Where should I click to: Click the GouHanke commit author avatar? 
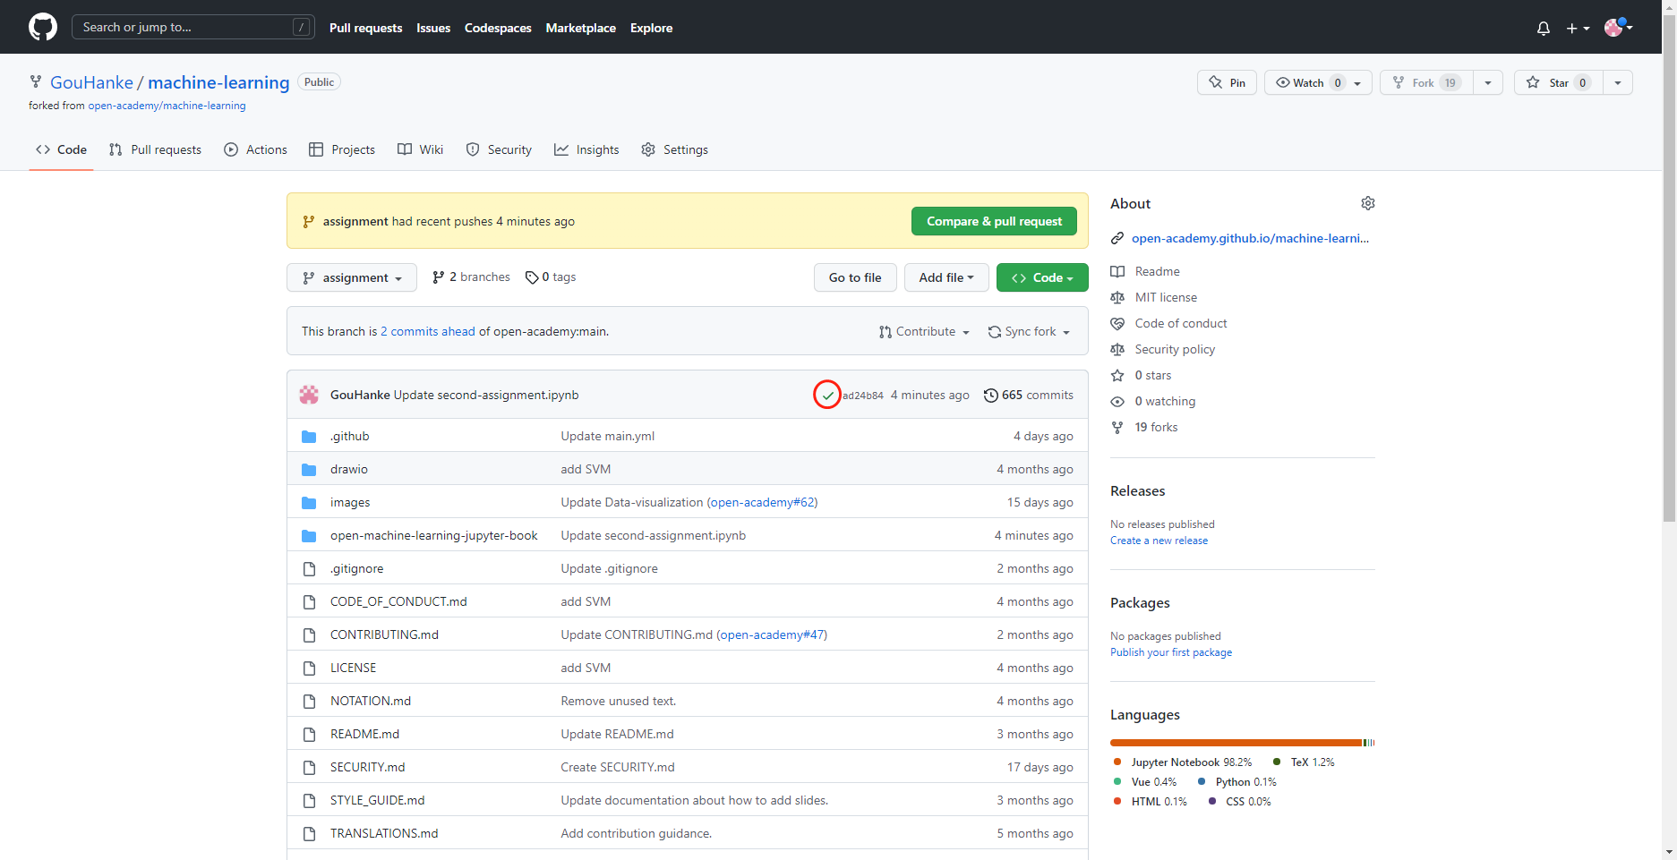pyautogui.click(x=309, y=395)
